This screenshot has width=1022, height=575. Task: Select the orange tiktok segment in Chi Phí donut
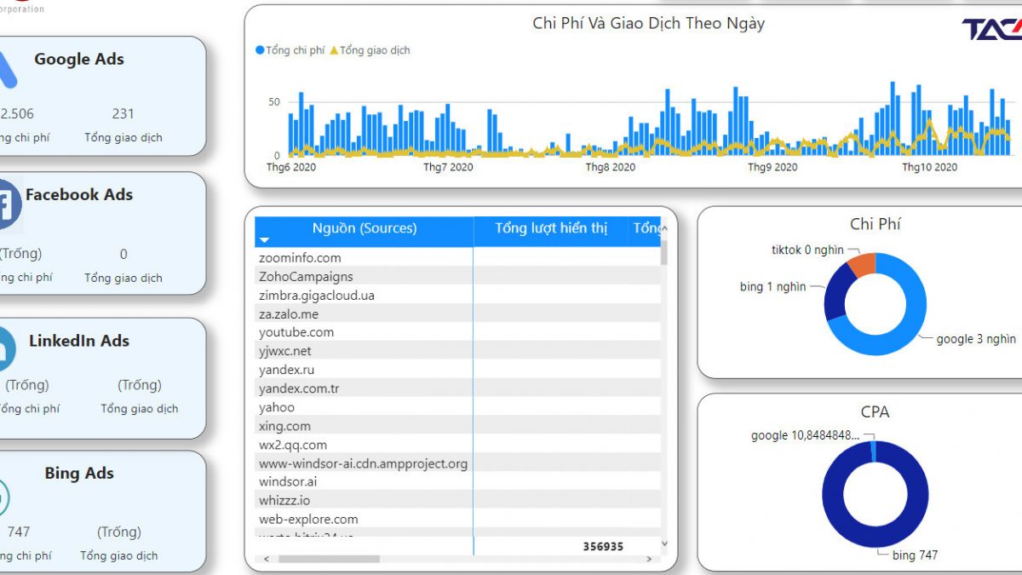(862, 264)
